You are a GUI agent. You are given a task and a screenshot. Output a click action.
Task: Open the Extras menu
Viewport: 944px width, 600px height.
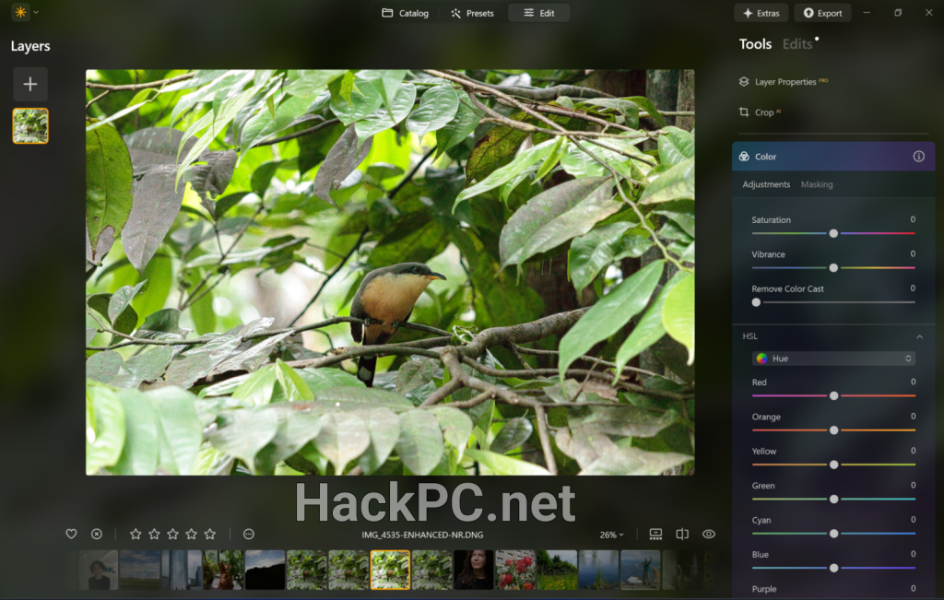[761, 13]
